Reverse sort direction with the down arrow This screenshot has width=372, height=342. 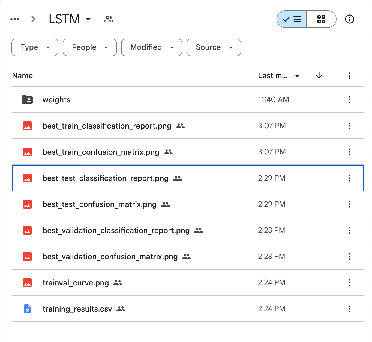click(x=319, y=75)
